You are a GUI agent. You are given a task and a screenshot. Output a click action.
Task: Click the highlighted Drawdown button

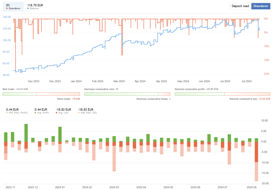pyautogui.click(x=261, y=6)
